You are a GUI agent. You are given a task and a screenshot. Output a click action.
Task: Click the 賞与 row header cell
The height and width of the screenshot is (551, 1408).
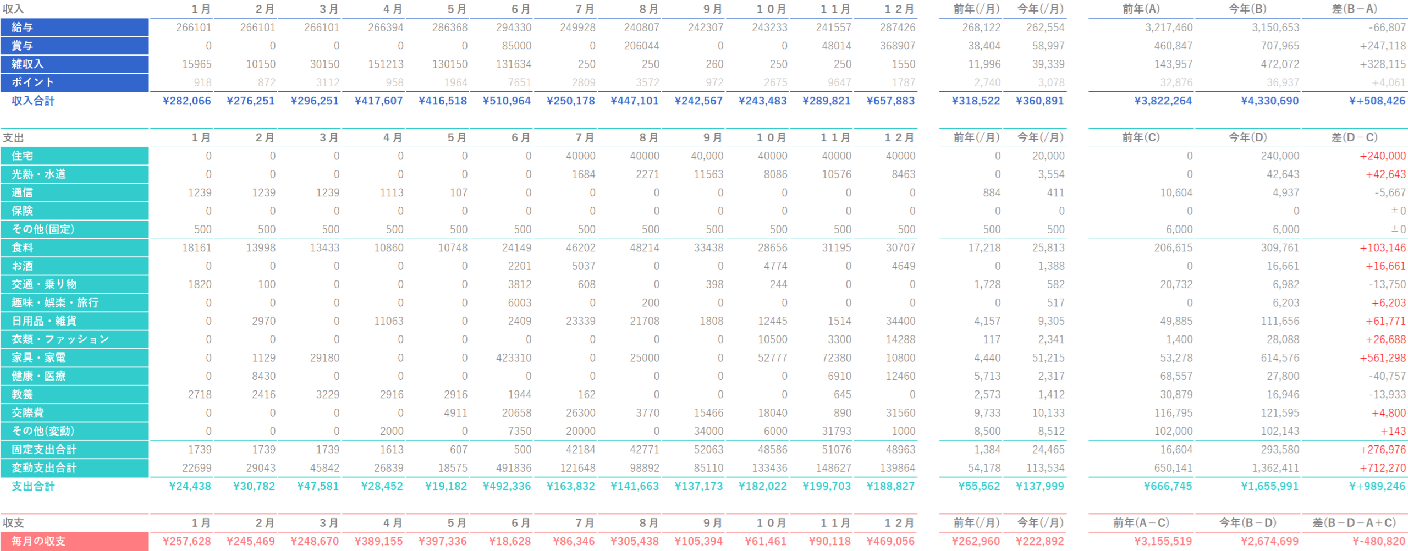[74, 46]
